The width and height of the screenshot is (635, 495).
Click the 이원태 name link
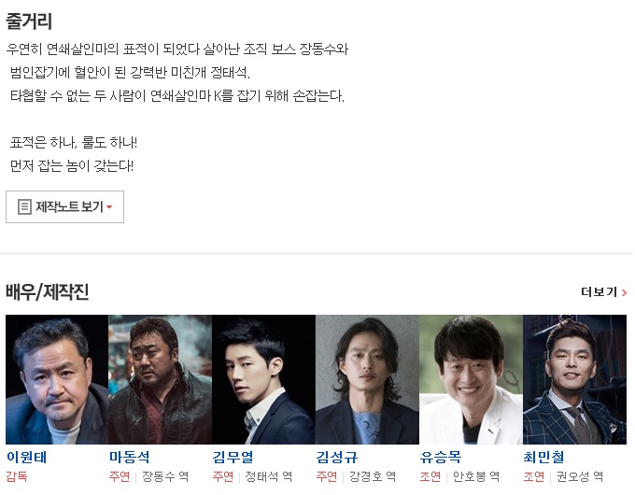coord(27,458)
